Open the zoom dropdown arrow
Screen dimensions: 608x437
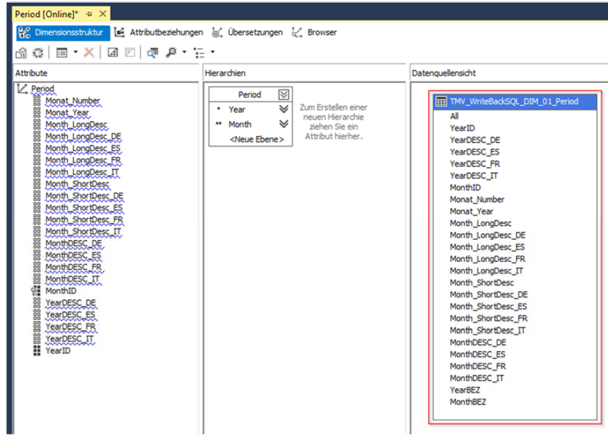click(184, 51)
